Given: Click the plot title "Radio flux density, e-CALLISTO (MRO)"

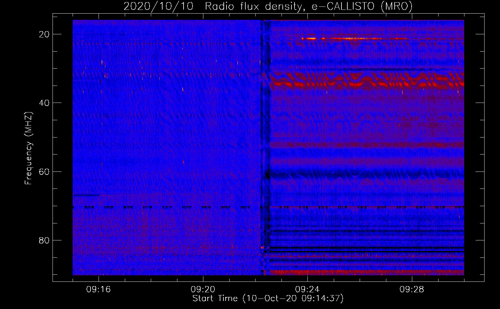Looking at the screenshot, I should pyautogui.click(x=309, y=6).
